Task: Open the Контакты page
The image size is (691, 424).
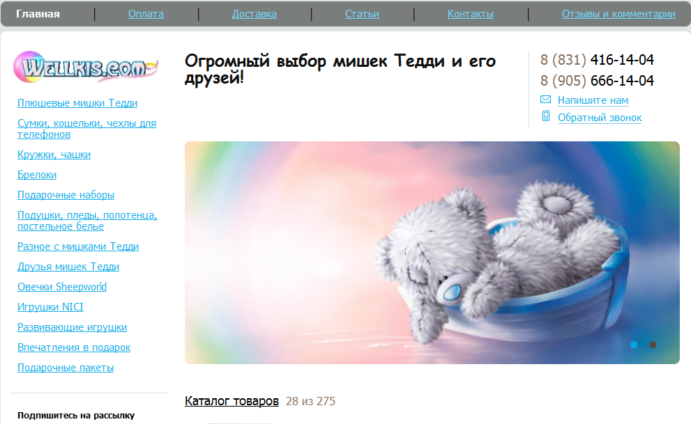Action: pos(470,14)
